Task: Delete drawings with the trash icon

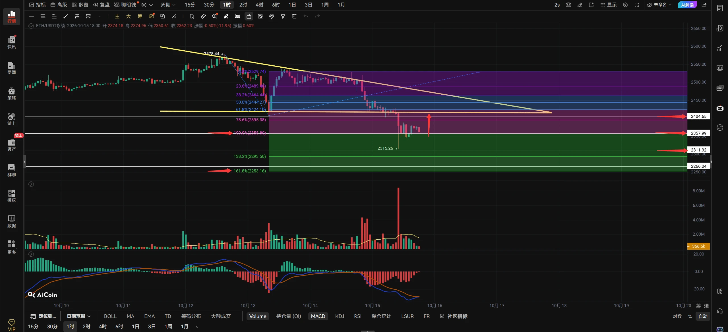Action: point(294,16)
